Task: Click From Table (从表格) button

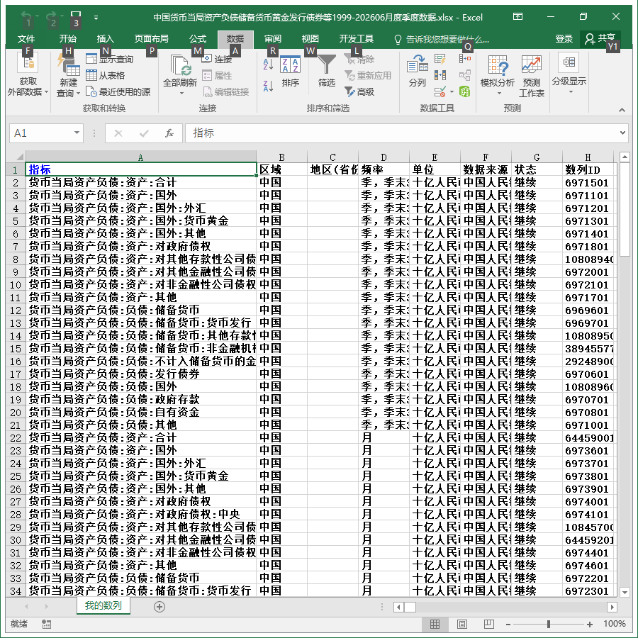Action: point(106,76)
